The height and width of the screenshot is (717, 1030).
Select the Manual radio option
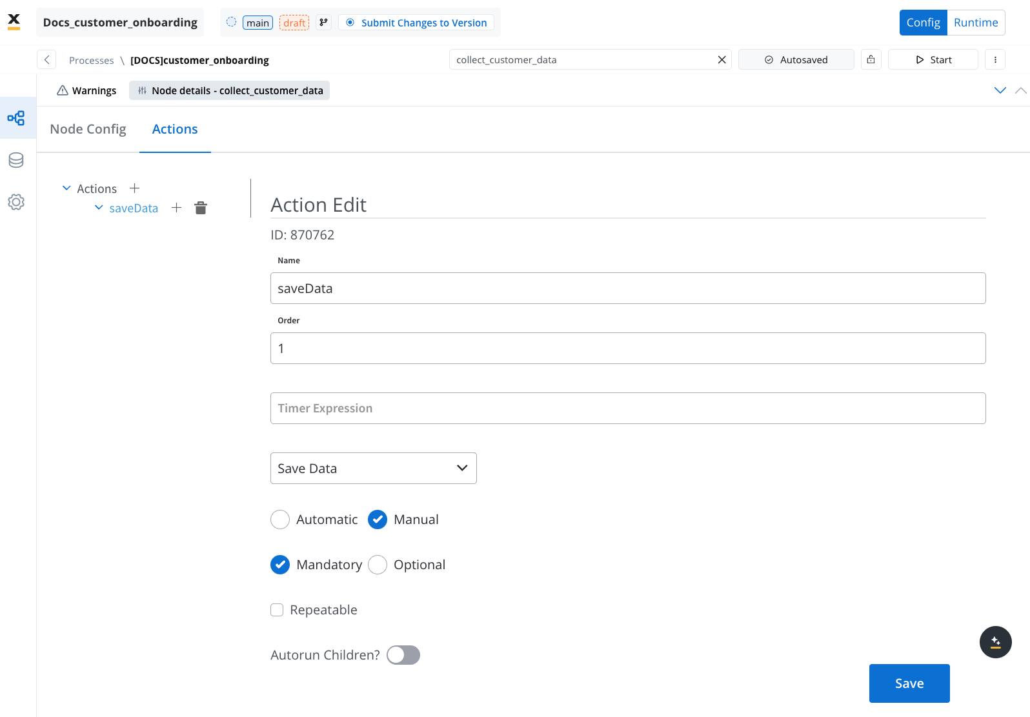click(x=378, y=520)
